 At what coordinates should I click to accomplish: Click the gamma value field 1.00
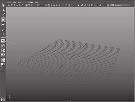[x=104, y=5]
